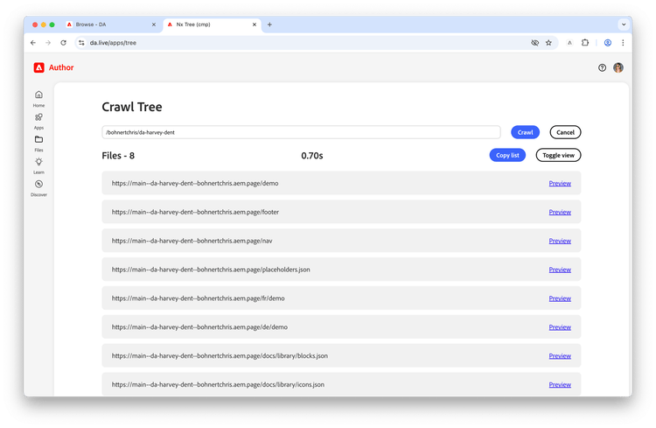Click the 0.70s crawl time text
This screenshot has width=656, height=428.
click(312, 156)
